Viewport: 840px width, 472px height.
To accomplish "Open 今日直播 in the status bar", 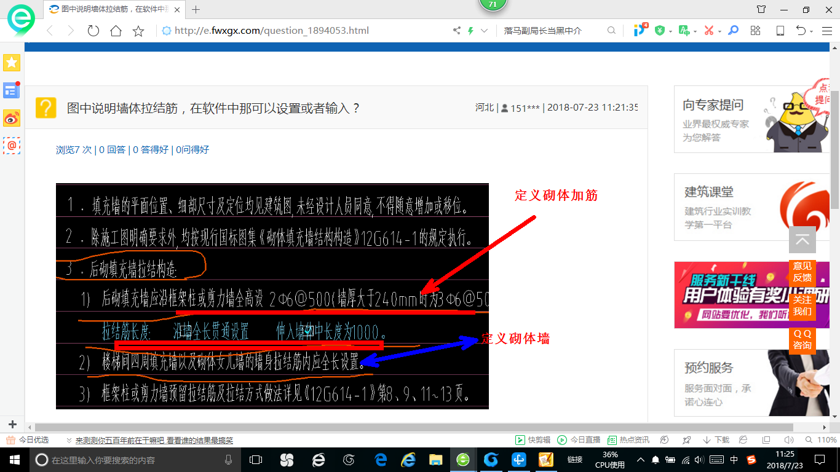I will click(579, 440).
